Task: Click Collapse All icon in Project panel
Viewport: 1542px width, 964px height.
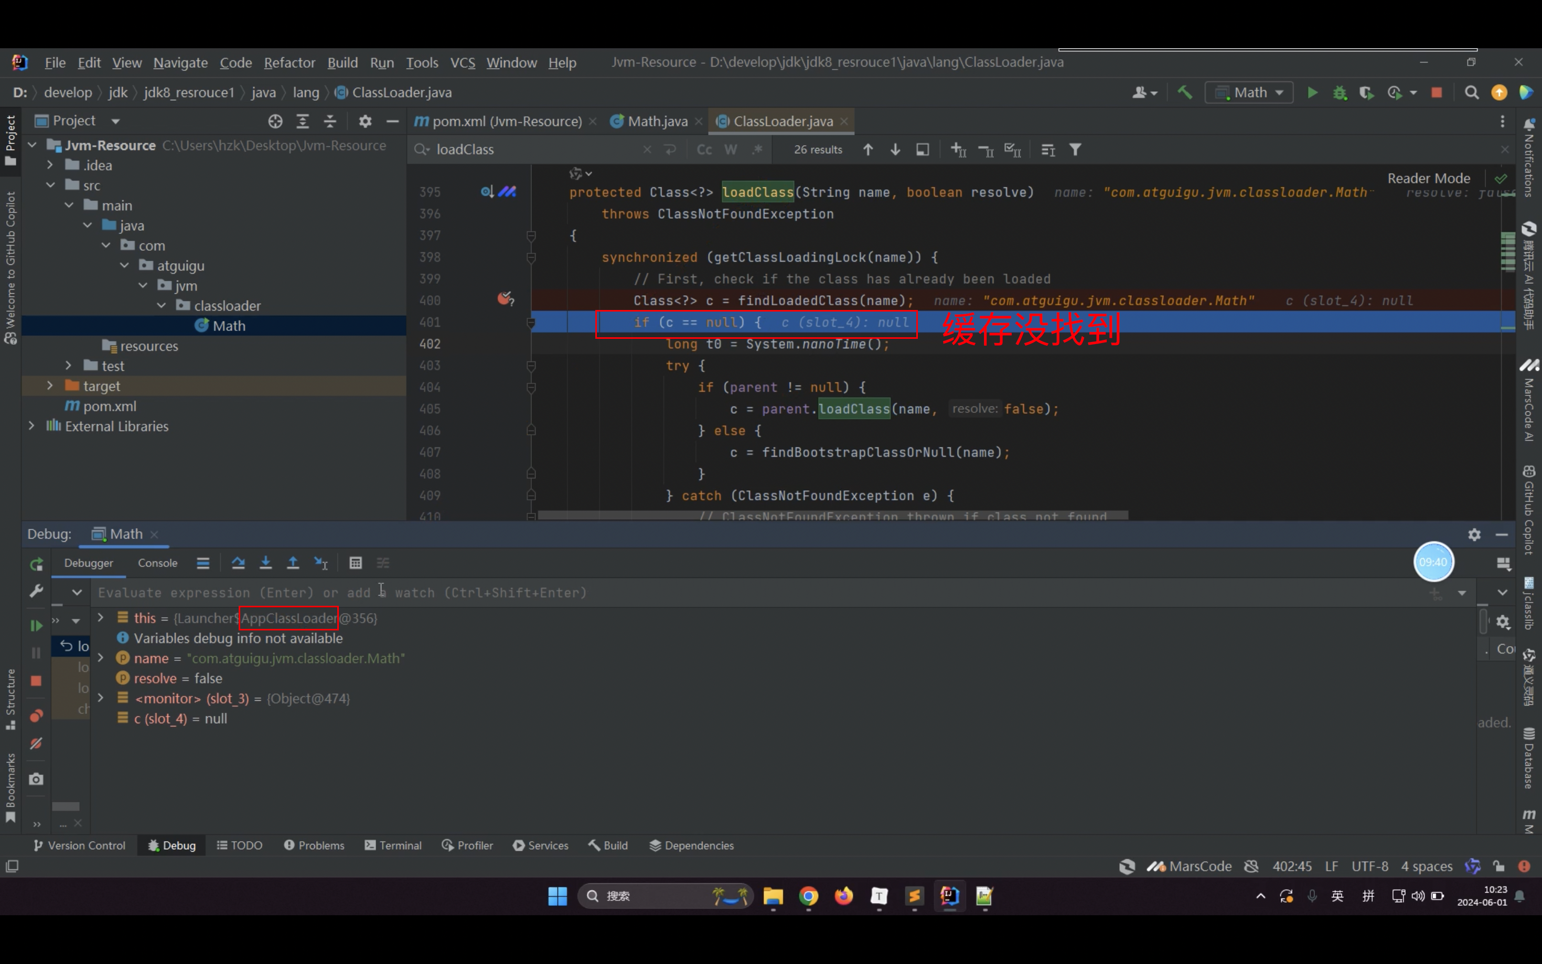Action: click(x=330, y=121)
